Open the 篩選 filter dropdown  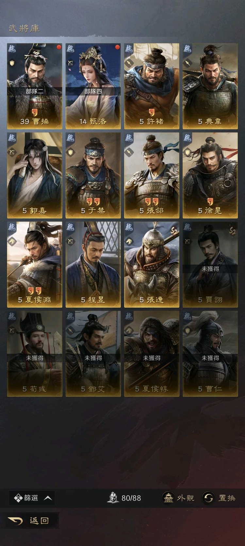[x=32, y=498]
